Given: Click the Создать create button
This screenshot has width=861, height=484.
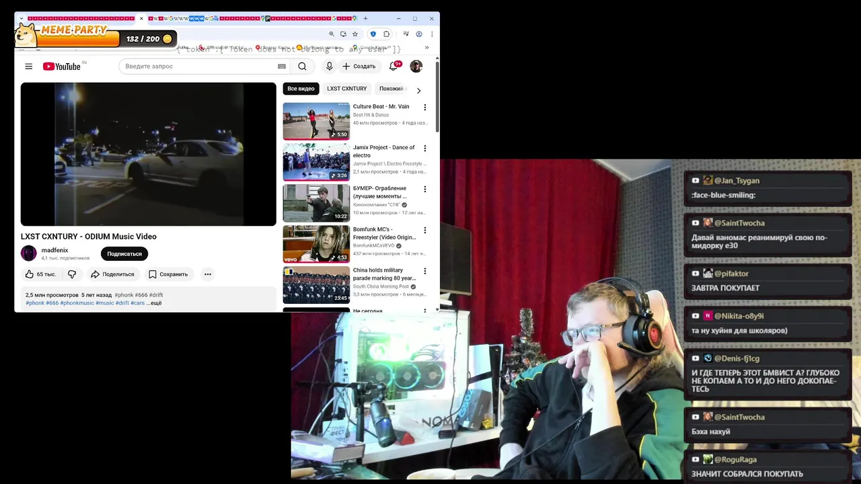Looking at the screenshot, I should pyautogui.click(x=359, y=66).
